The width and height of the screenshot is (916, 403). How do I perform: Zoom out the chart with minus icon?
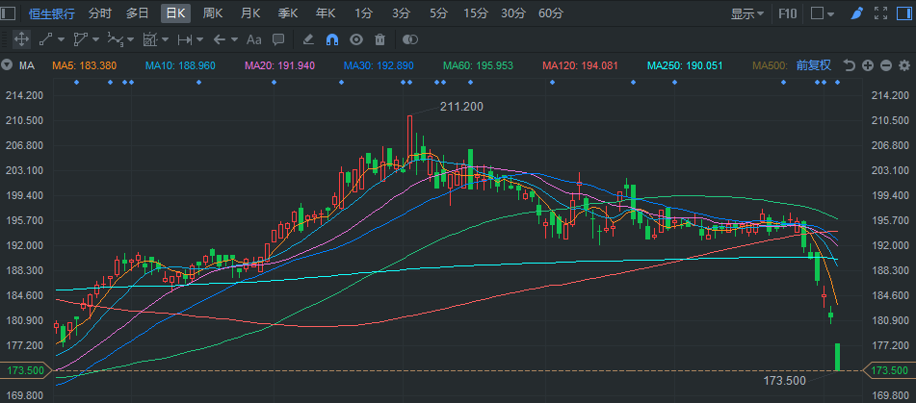tap(885, 65)
